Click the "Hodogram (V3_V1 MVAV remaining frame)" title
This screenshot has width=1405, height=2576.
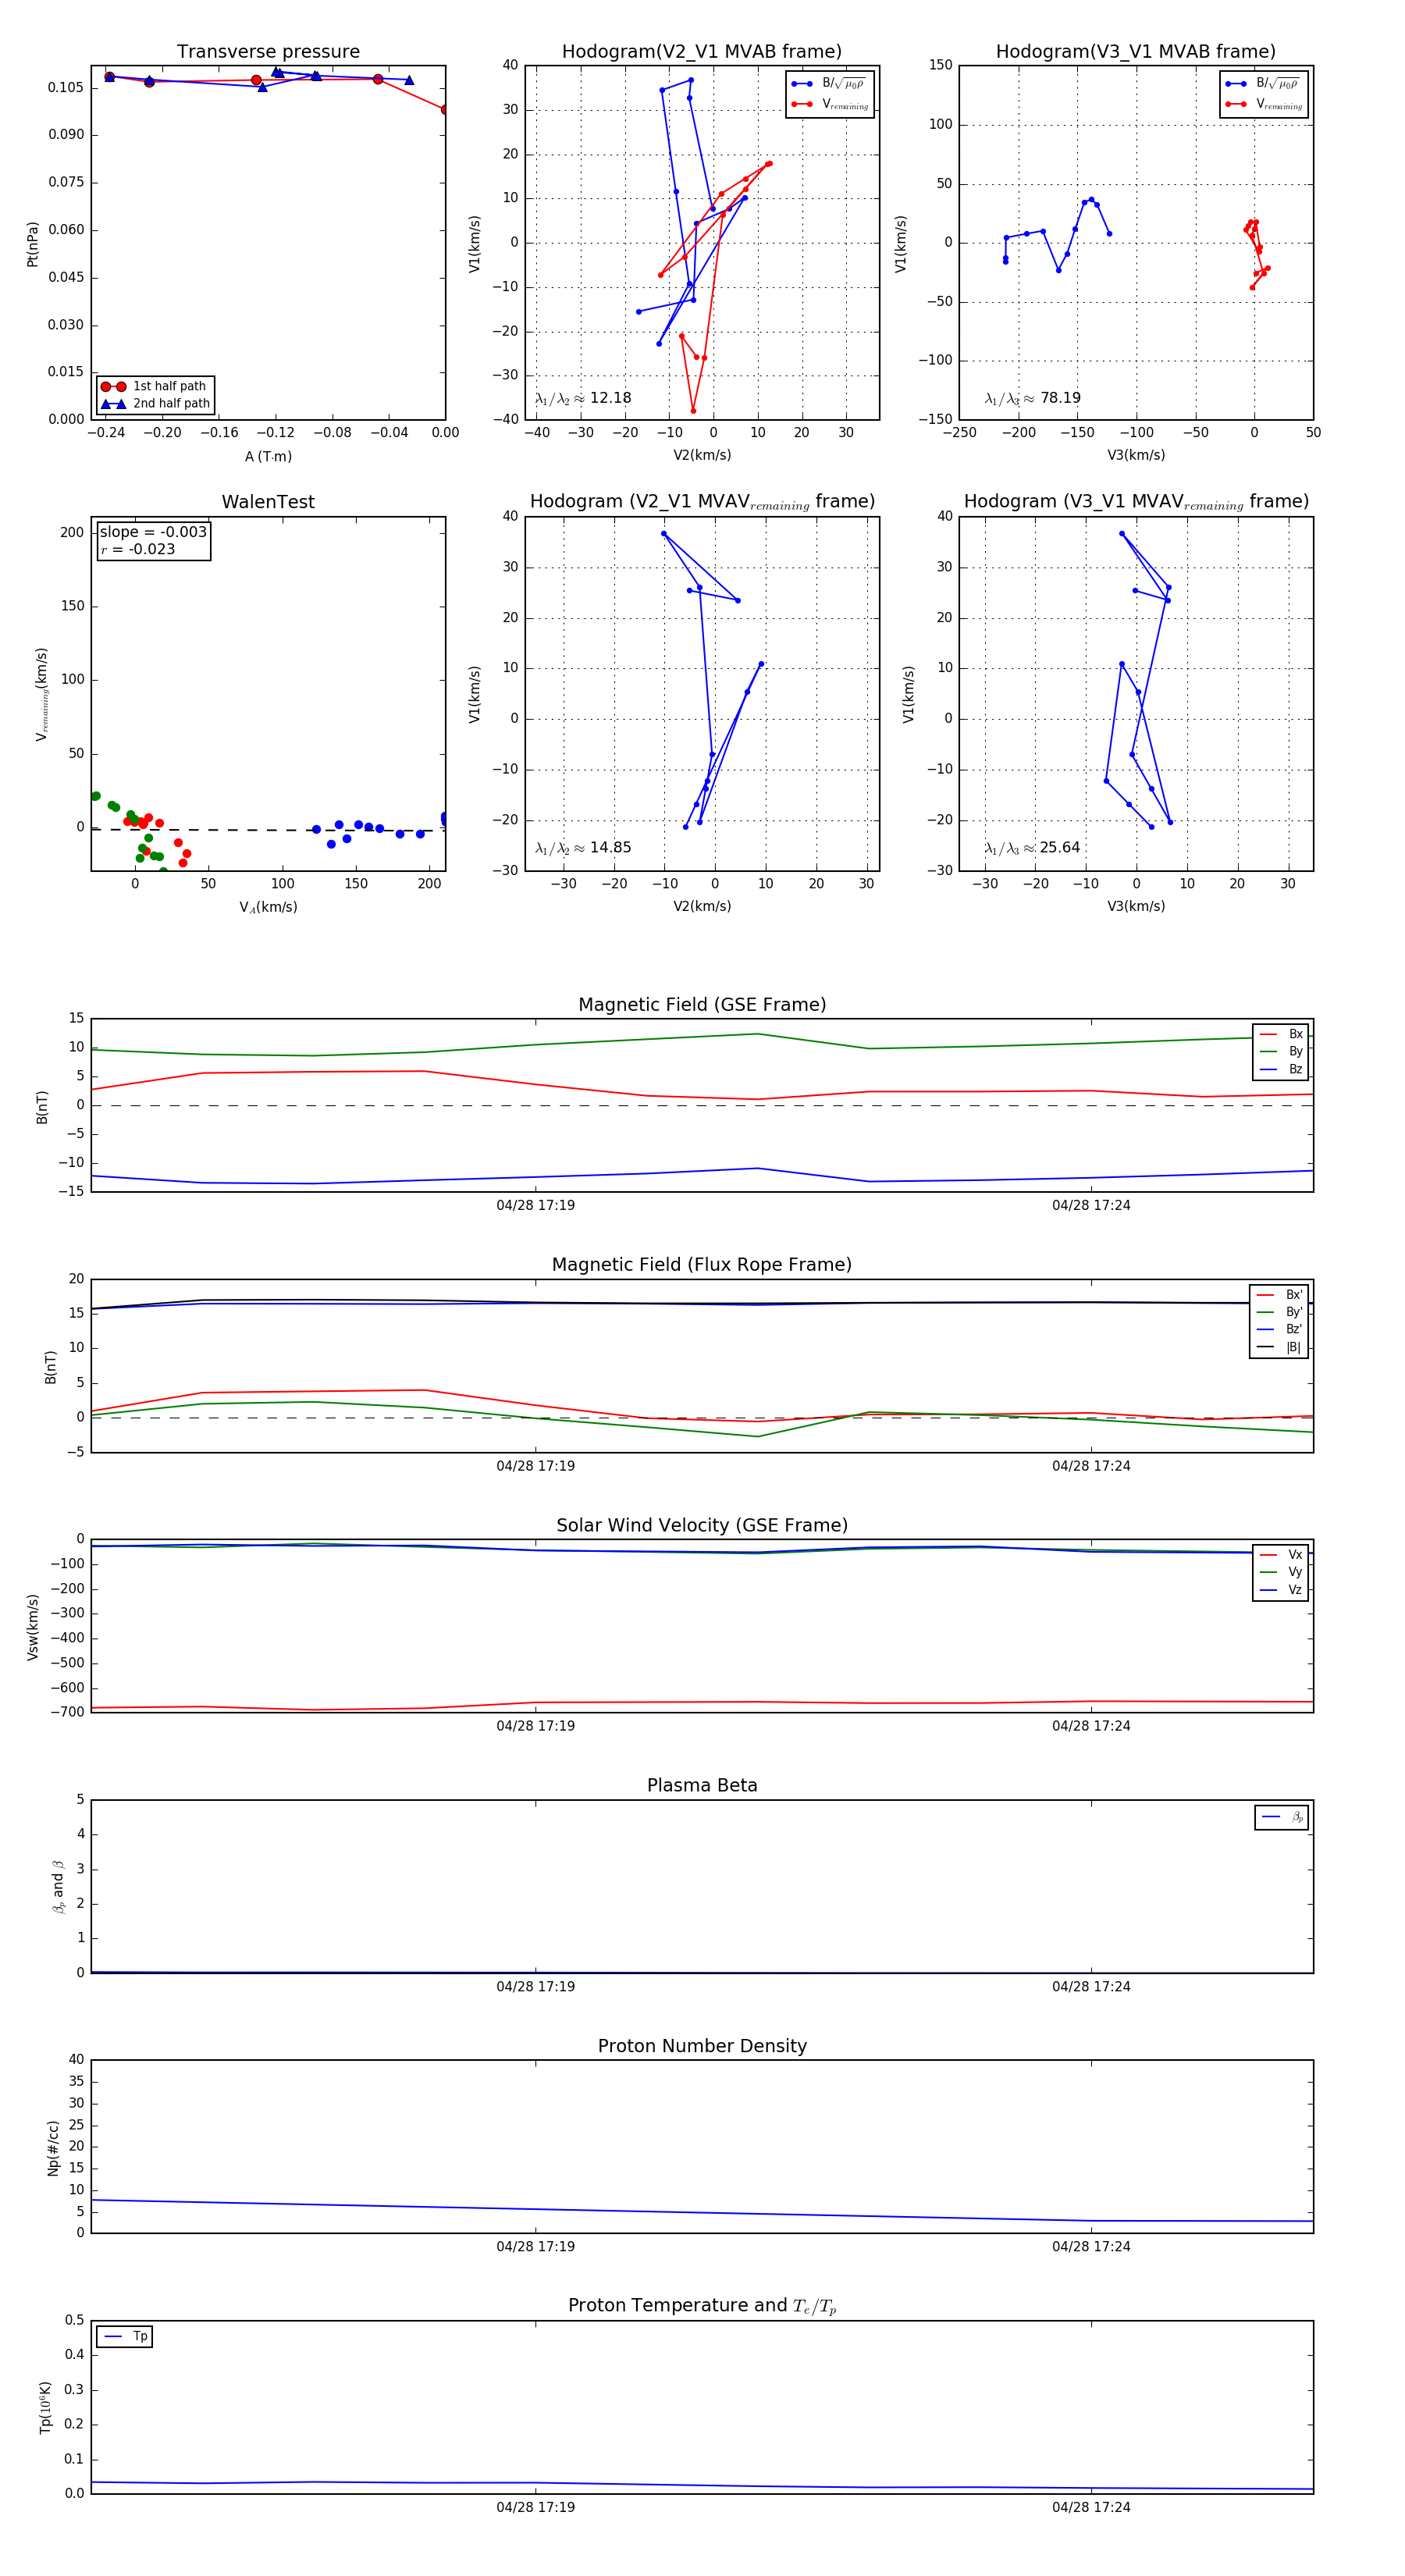point(1136,502)
